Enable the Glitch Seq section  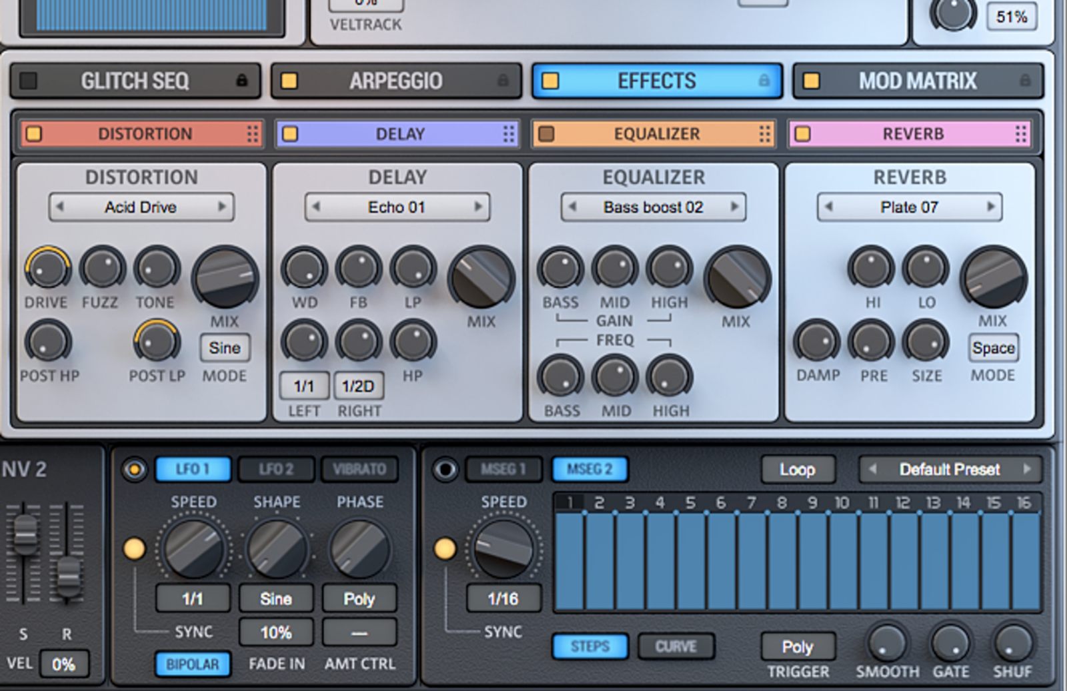pyautogui.click(x=28, y=81)
